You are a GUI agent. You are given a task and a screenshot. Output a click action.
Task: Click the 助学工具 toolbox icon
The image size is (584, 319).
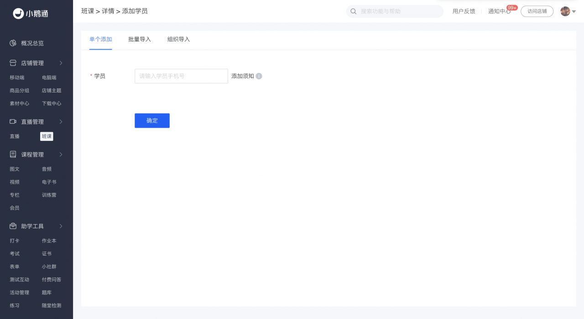coord(13,226)
